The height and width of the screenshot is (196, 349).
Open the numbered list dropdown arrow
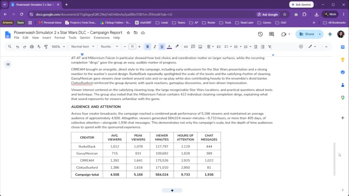250,47
